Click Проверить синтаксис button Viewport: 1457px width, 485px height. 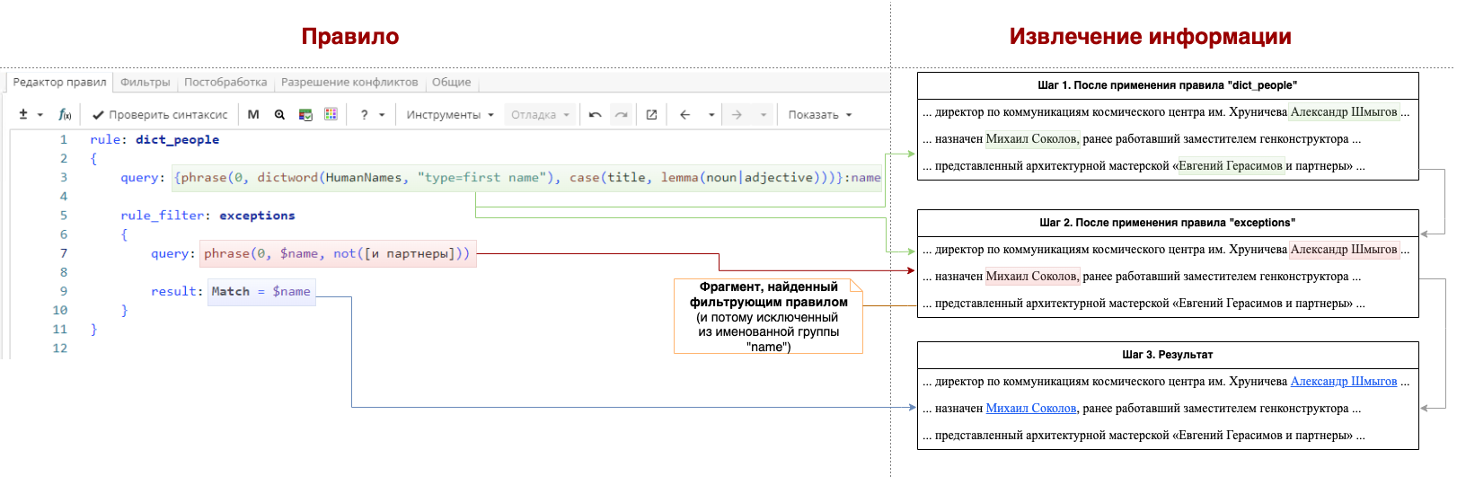tap(160, 115)
